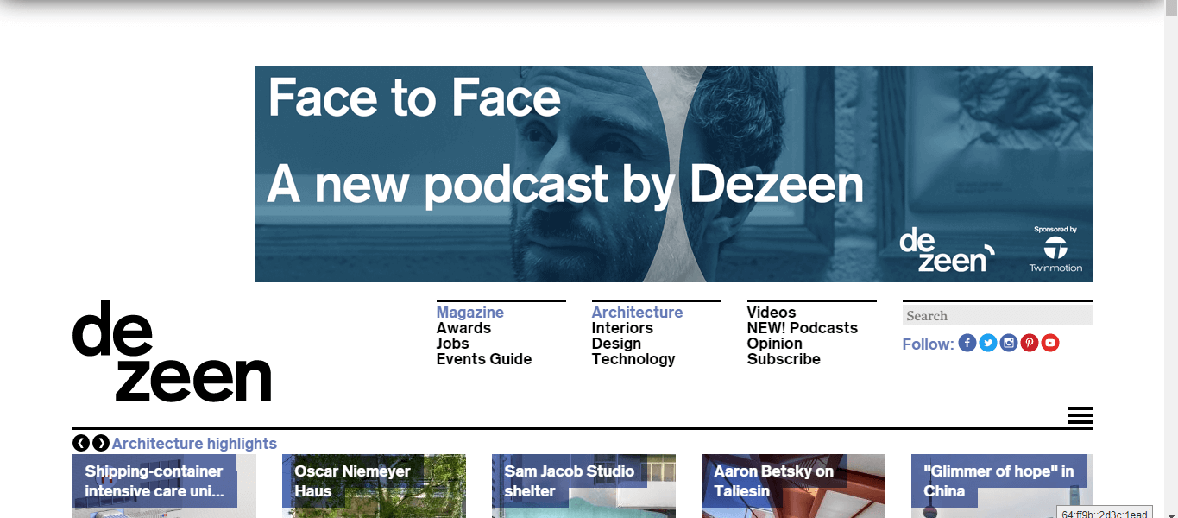Open Dezeen's Twitter profile icon
This screenshot has height=518, width=1178.
988,344
